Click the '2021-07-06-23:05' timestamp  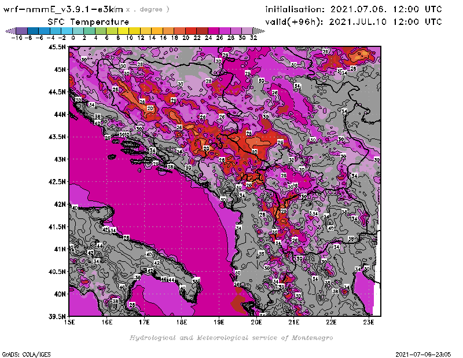point(423,355)
